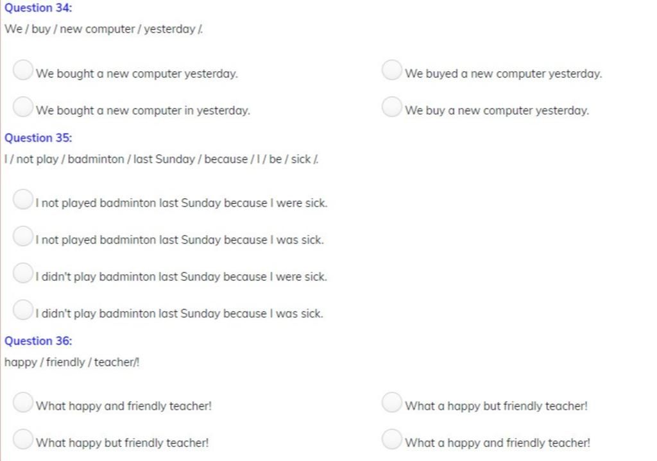Choose "What happy and friendly teacher!" radio

[x=23, y=403]
